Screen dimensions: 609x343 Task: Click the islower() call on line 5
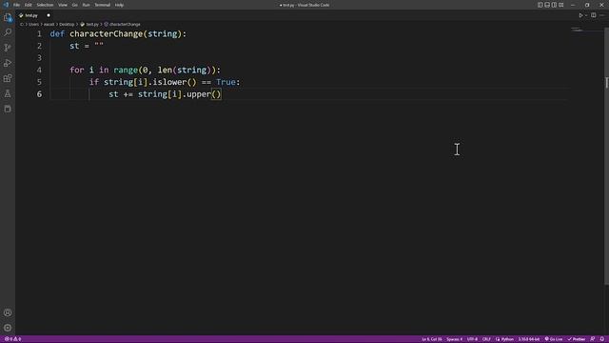coord(175,83)
